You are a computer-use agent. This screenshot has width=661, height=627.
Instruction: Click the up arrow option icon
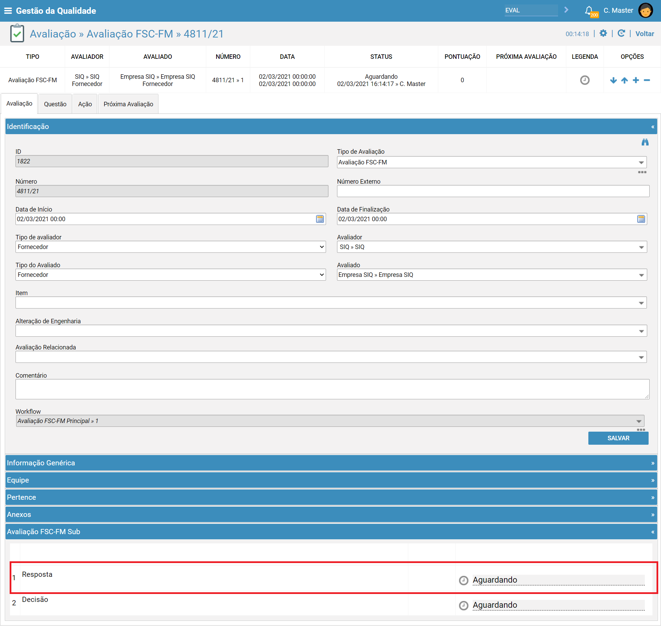[x=625, y=80]
